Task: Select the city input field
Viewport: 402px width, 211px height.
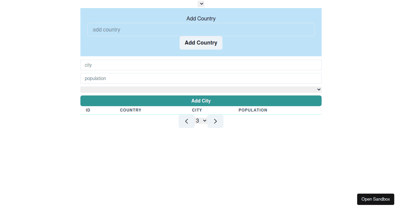Action: click(x=201, y=65)
